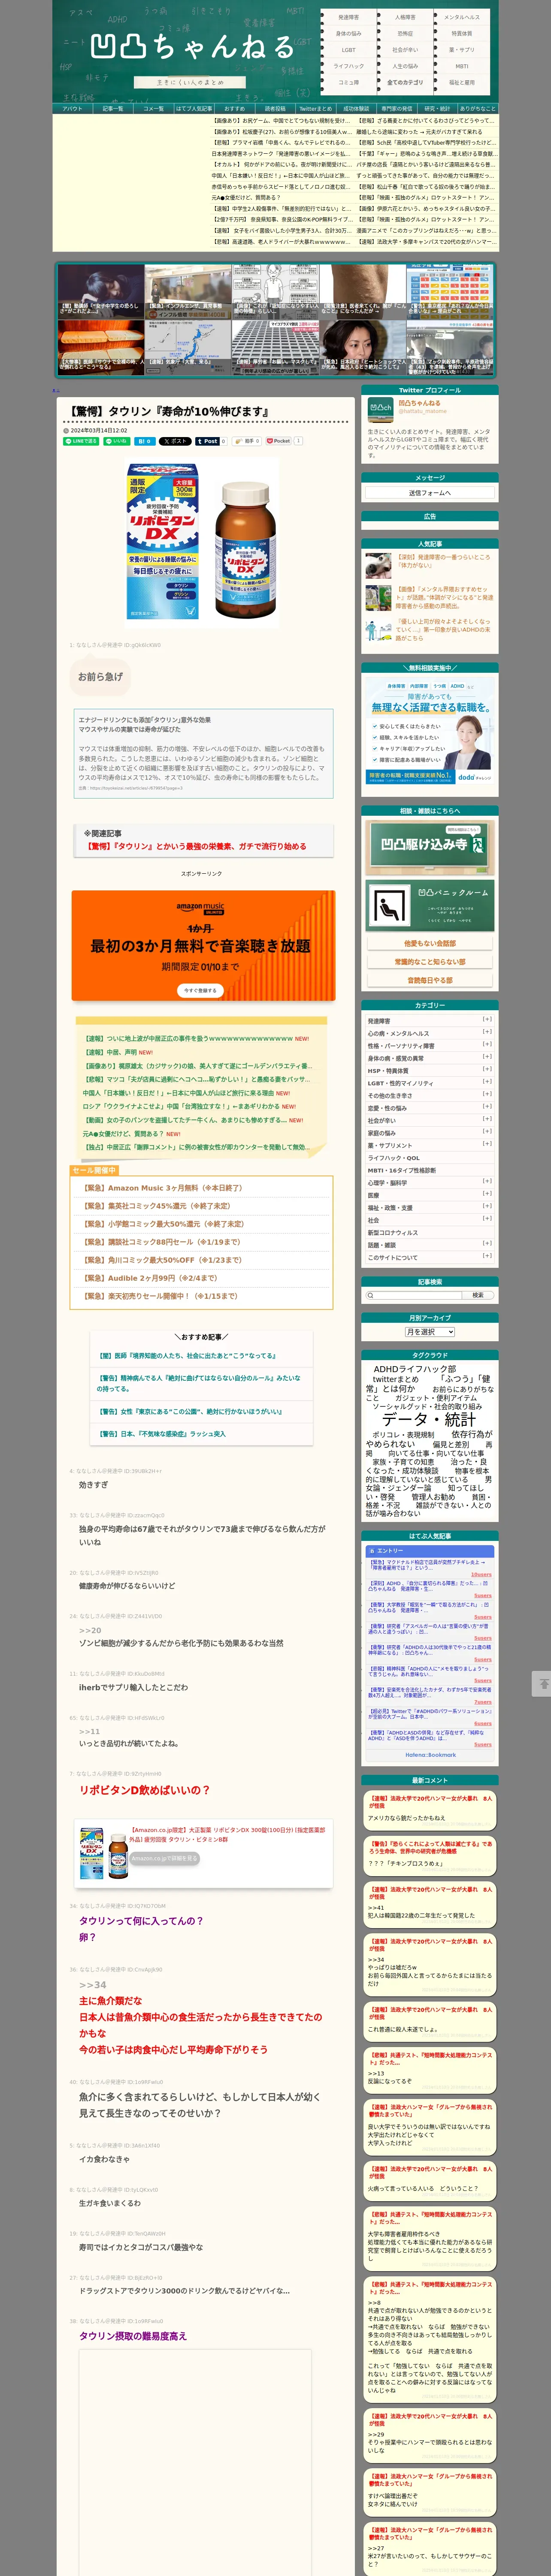
Task: Click the Tumblr Post share button
Action: point(207,441)
